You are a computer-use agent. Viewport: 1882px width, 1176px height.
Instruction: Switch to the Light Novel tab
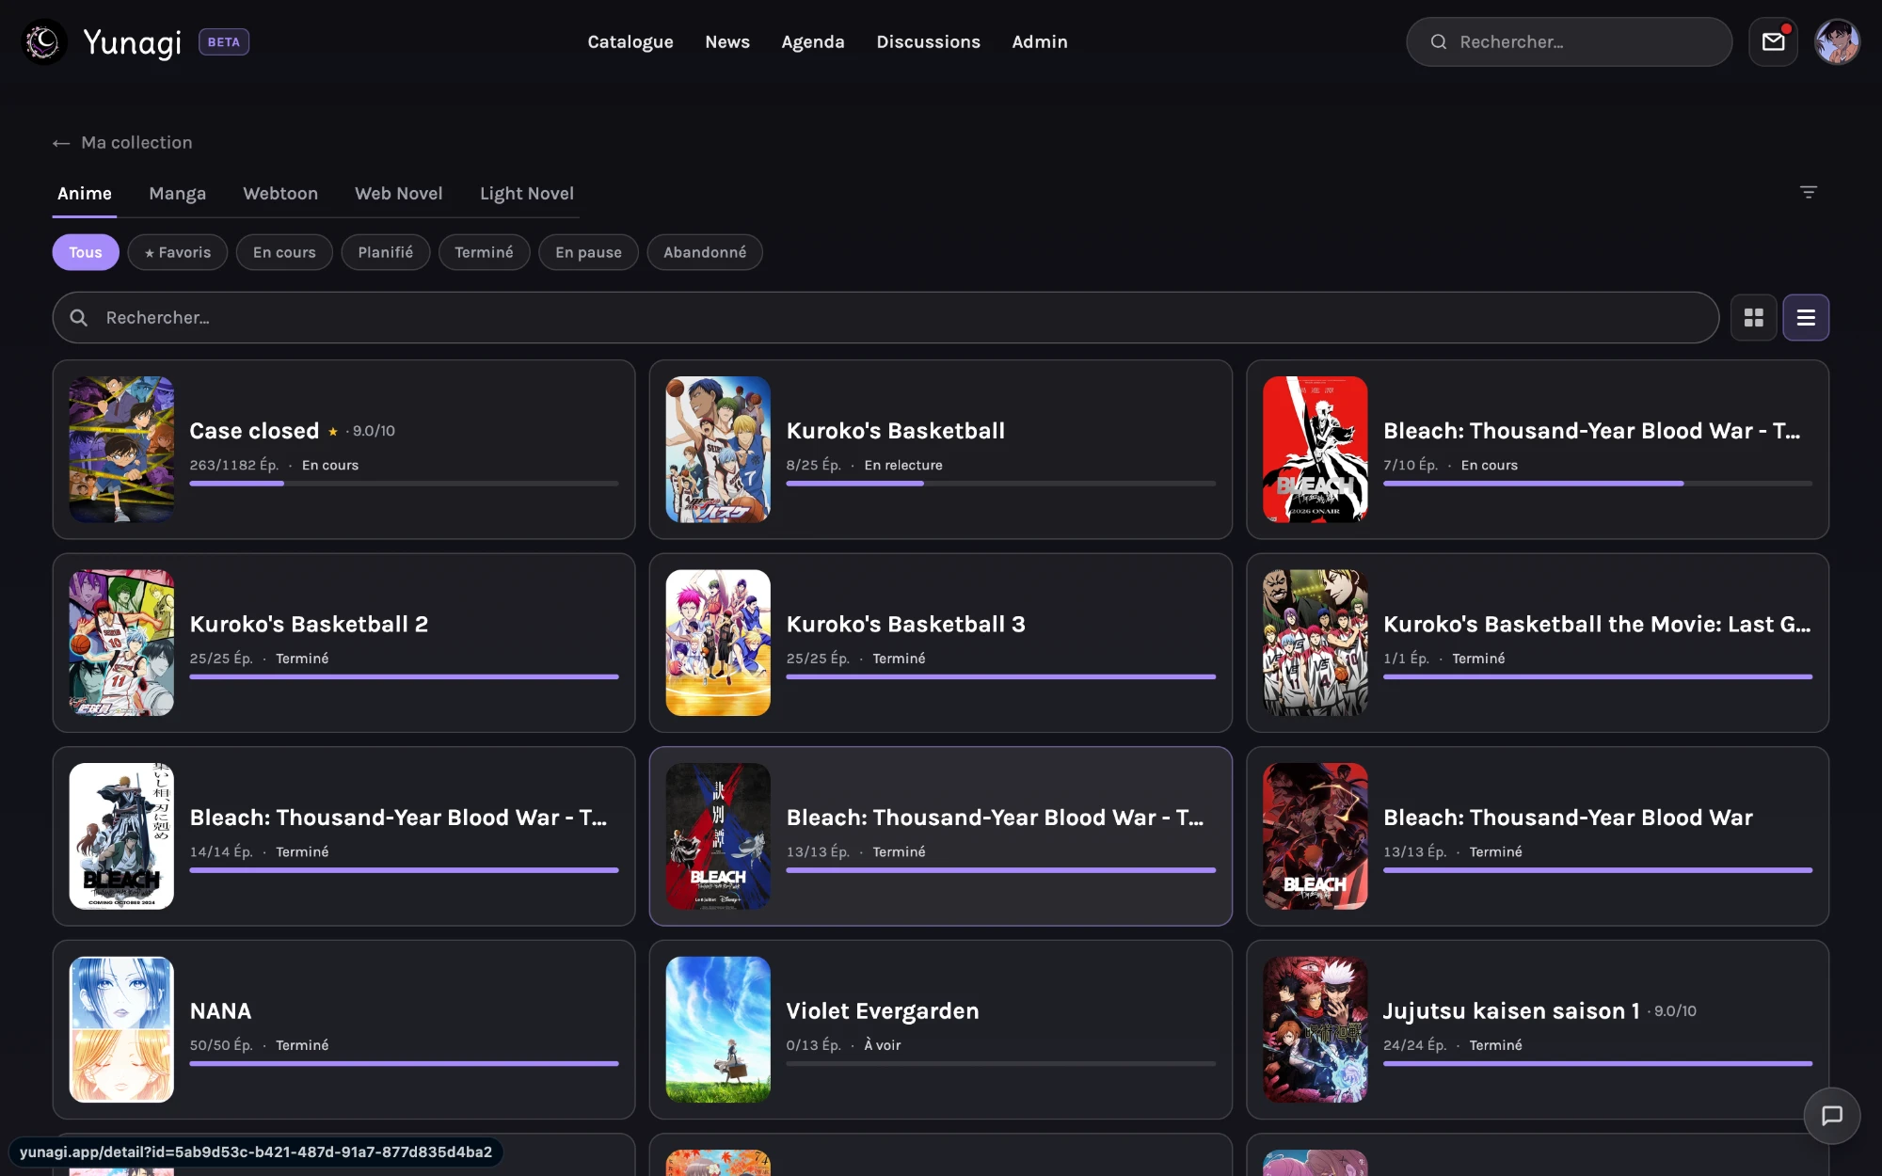(x=527, y=194)
